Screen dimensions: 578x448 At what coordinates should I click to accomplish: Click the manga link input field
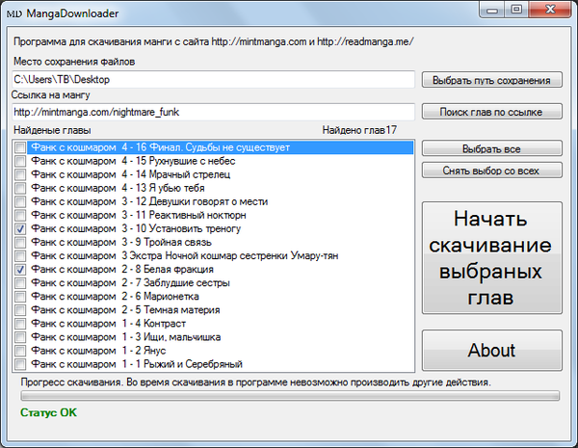tap(212, 113)
